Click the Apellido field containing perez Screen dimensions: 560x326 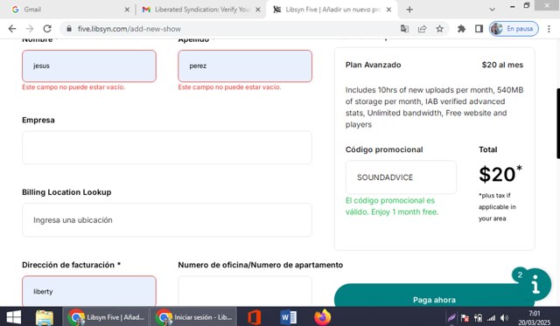click(245, 66)
